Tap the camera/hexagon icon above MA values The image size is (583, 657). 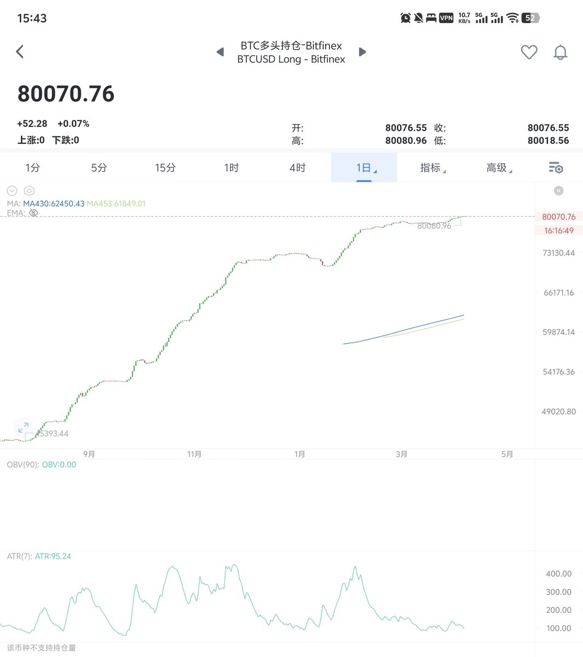29,191
